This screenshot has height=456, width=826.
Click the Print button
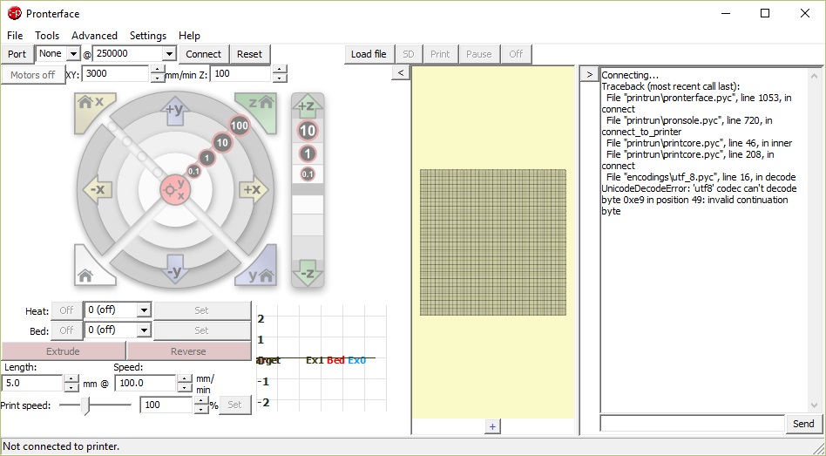(440, 54)
